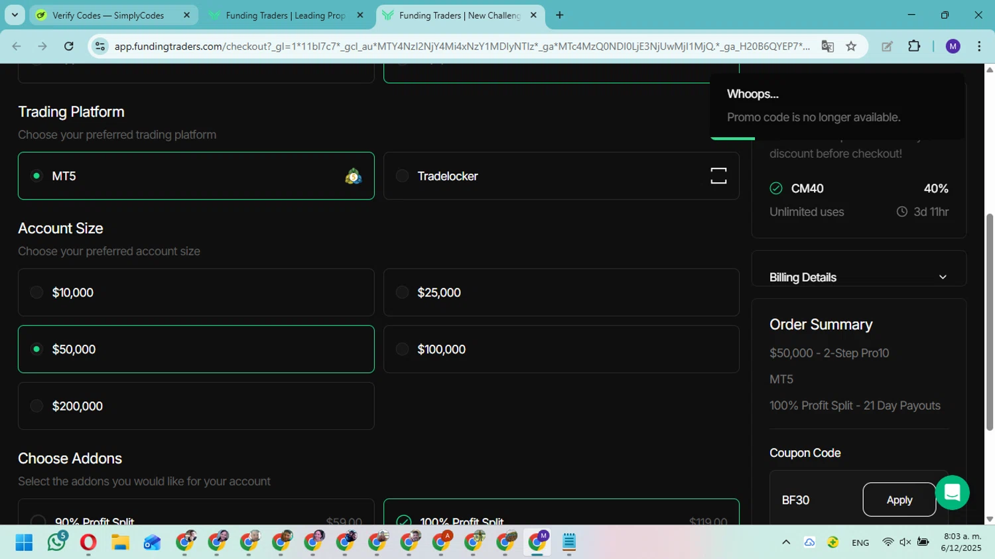Viewport: 995px width, 559px height.
Task: Click 100% Profit Split - 21 Day Payouts
Action: click(x=855, y=406)
